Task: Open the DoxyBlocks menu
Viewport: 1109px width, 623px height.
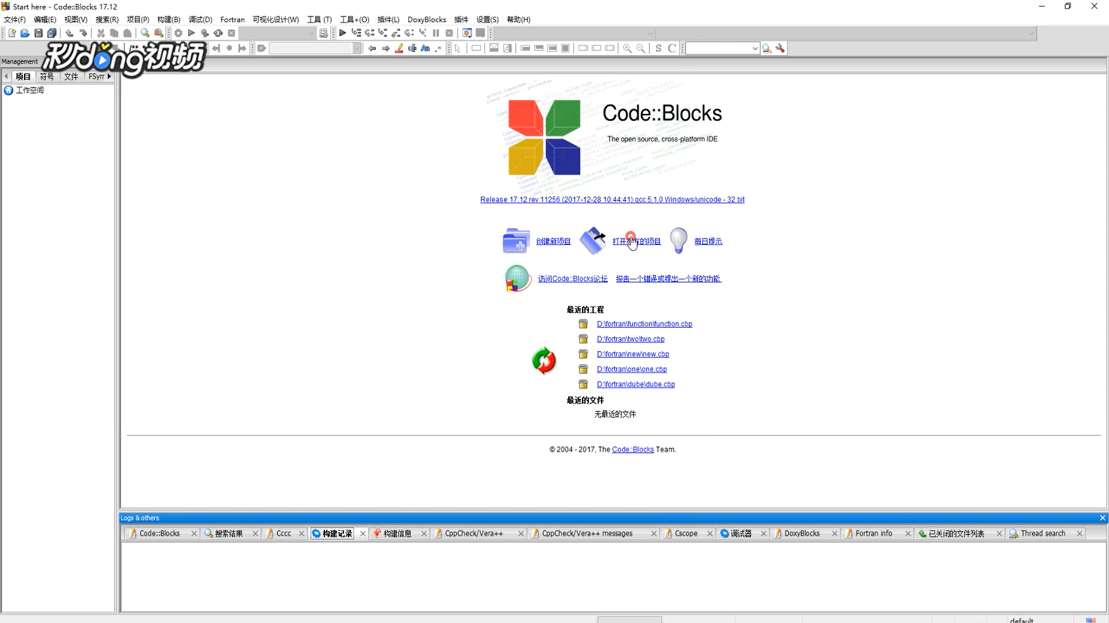Action: coord(427,20)
